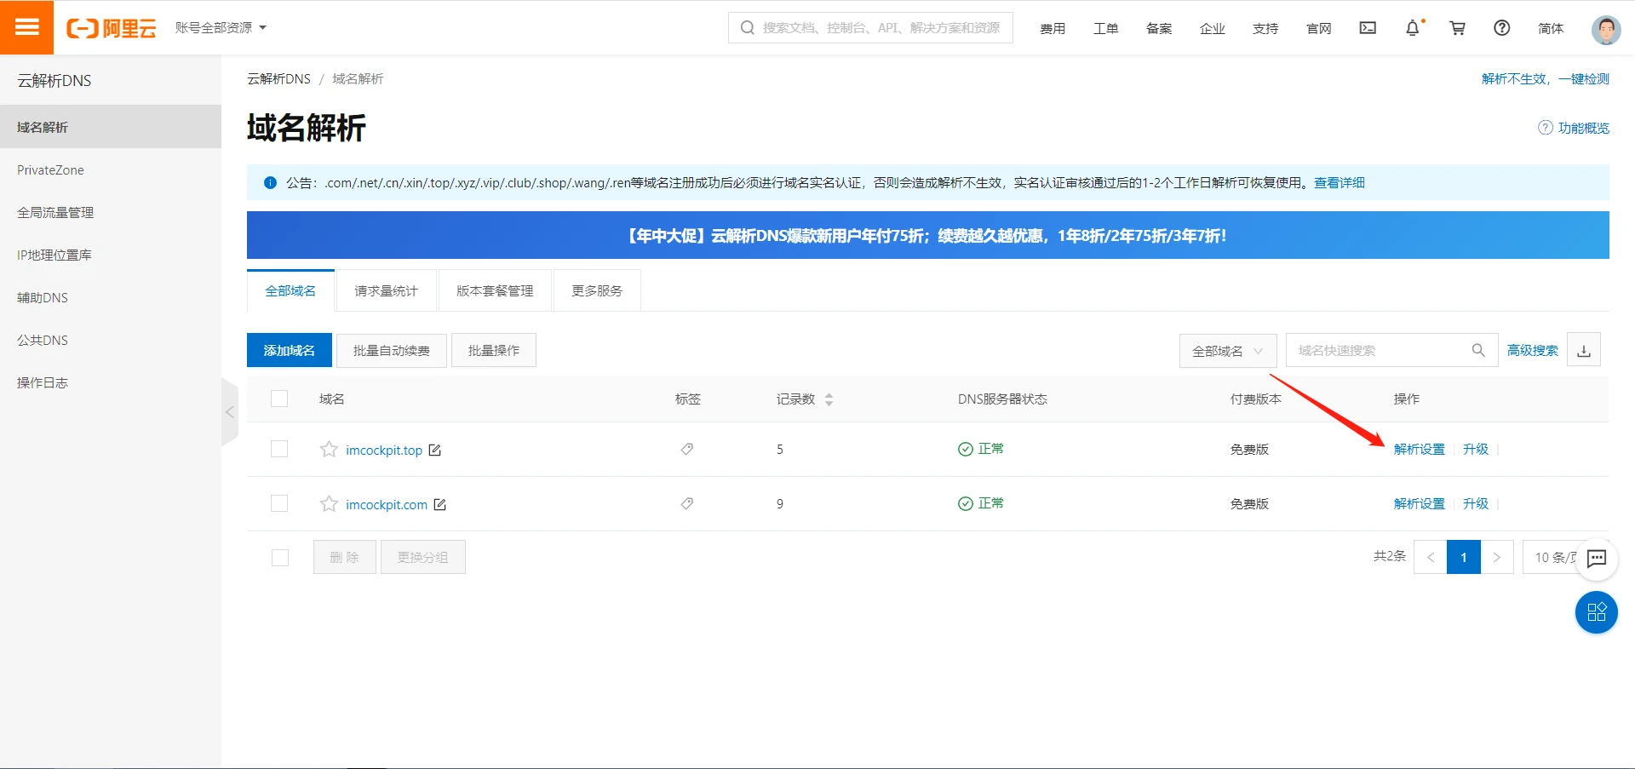
Task: Select 操作日志 in sidebar
Action: tap(111, 382)
